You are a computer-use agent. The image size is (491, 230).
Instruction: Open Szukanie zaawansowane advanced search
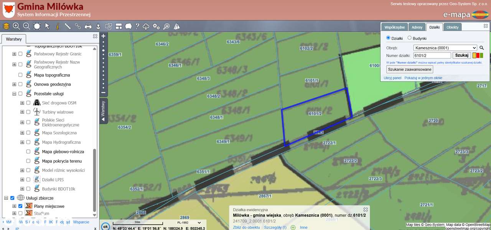pyautogui.click(x=410, y=69)
